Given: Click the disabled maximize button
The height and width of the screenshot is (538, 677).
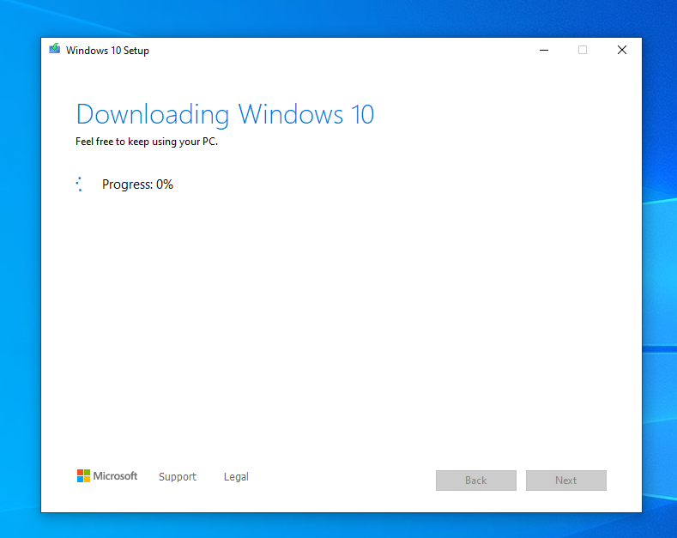Looking at the screenshot, I should (583, 50).
